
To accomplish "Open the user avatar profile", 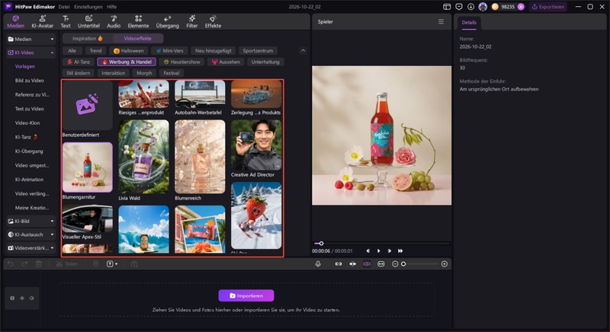I will tap(483, 7).
